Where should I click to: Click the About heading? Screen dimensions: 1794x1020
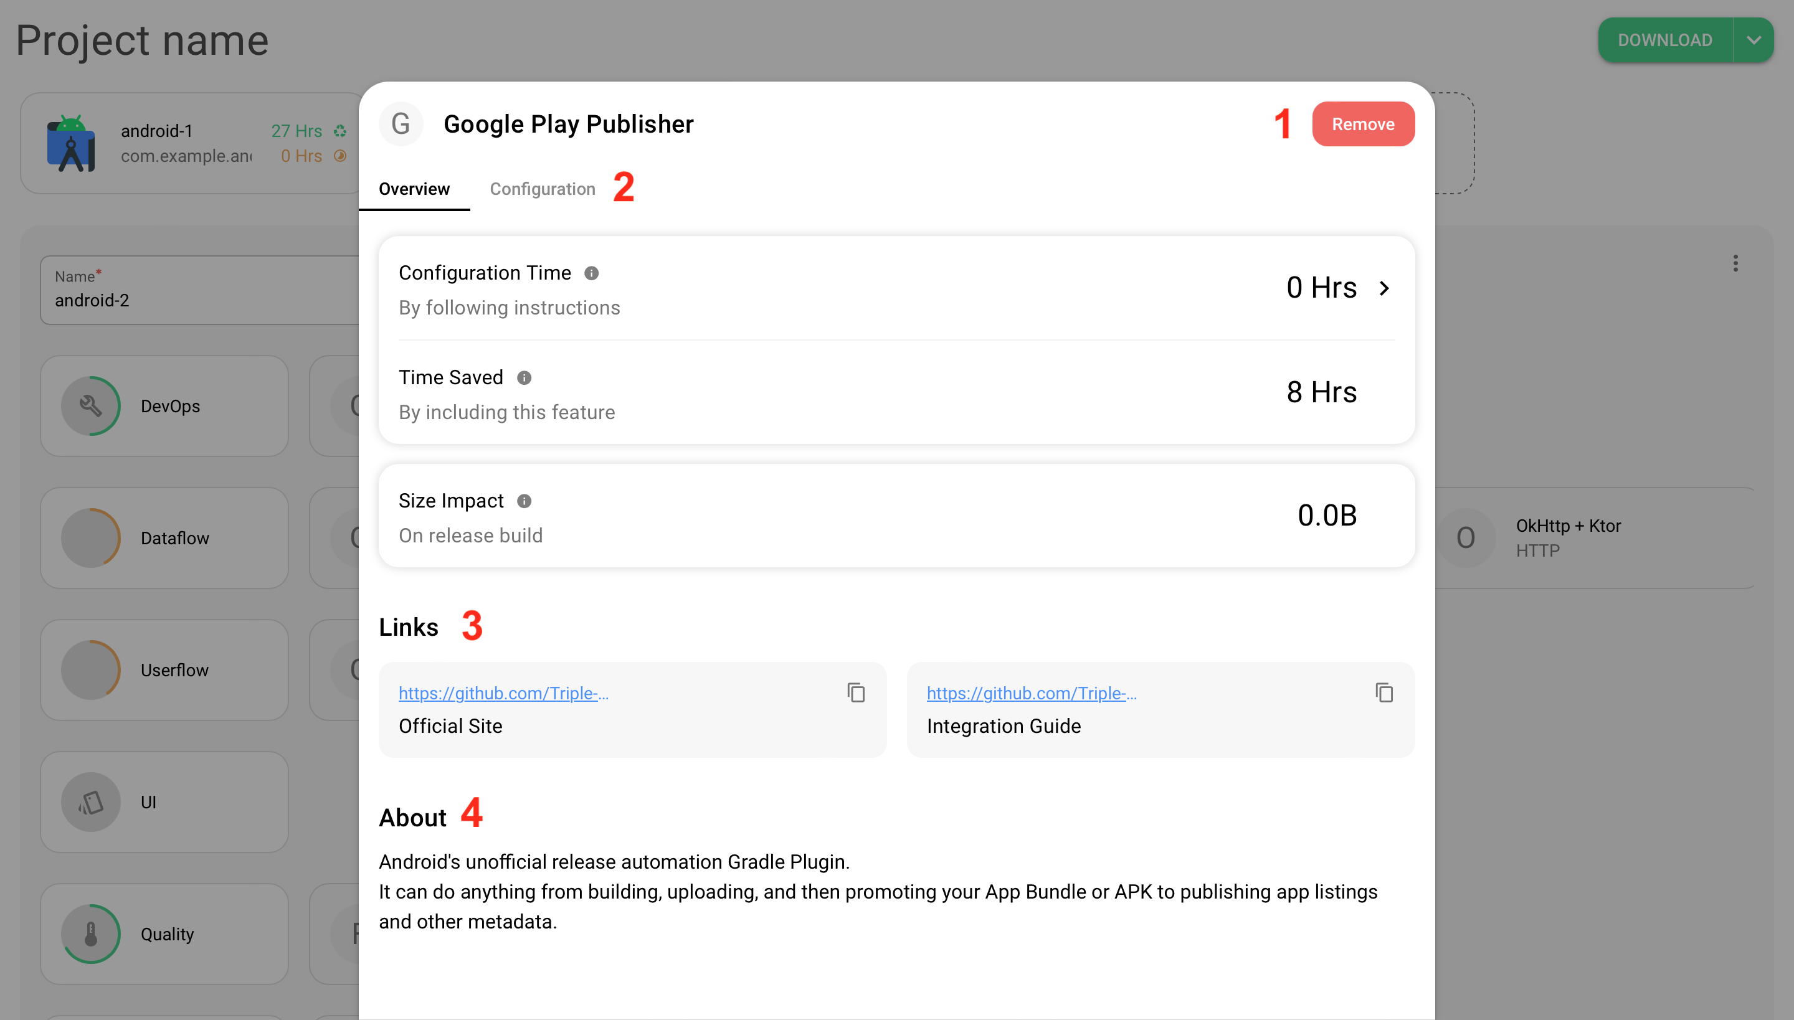pos(412,818)
